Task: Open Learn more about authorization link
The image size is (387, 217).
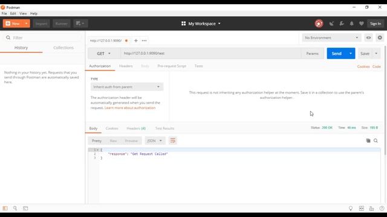Action: click(130, 108)
